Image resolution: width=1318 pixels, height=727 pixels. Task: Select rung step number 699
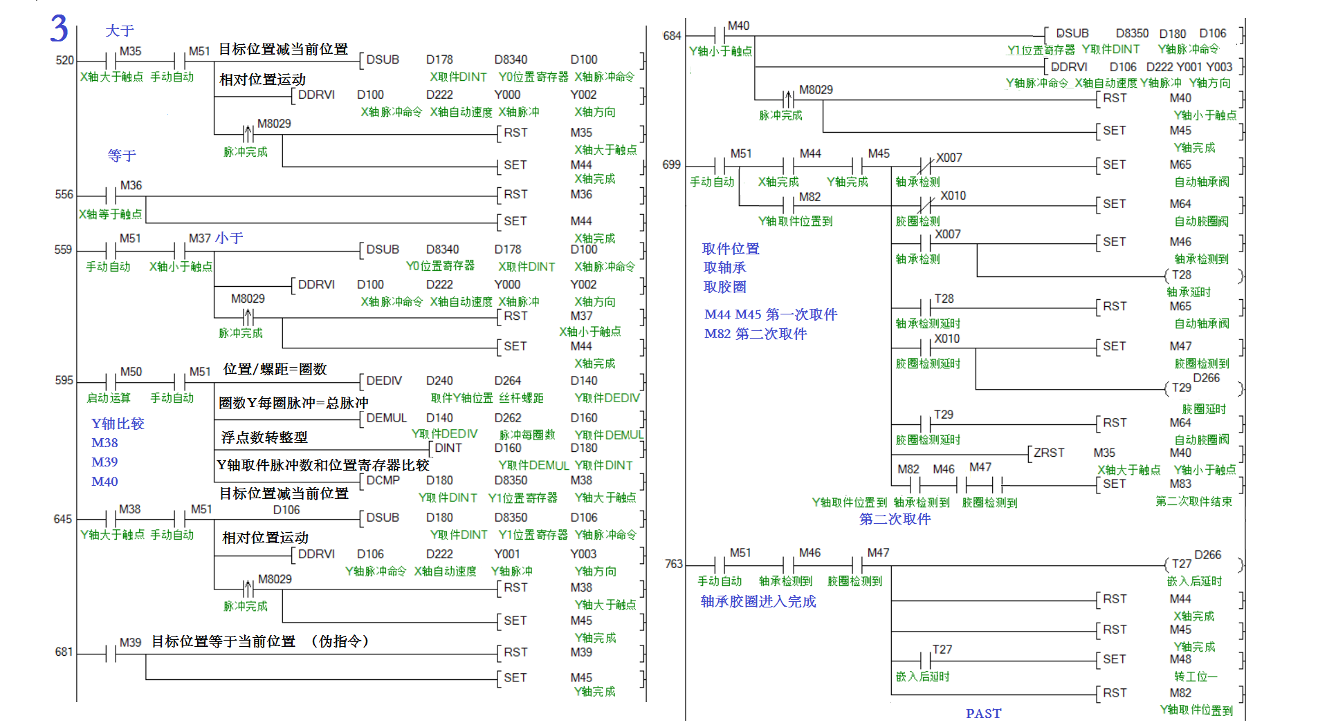tap(671, 164)
